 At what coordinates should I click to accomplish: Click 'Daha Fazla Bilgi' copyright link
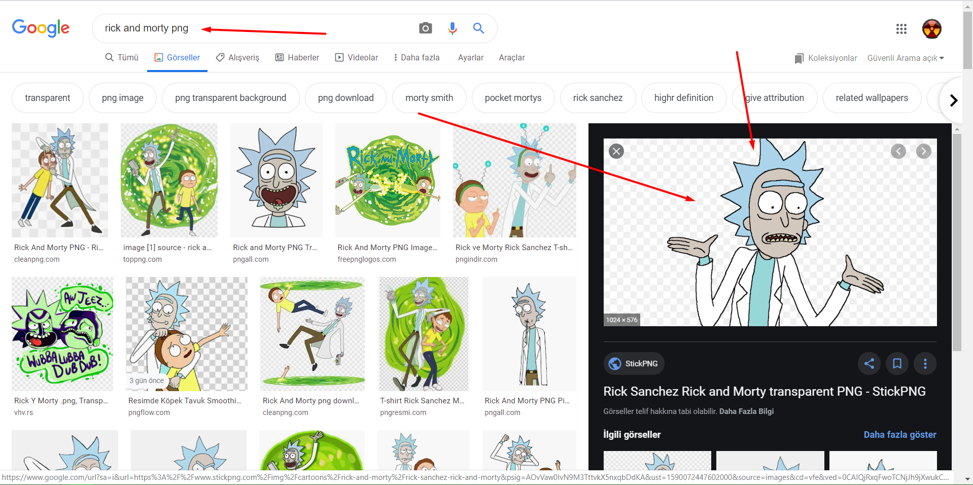746,411
